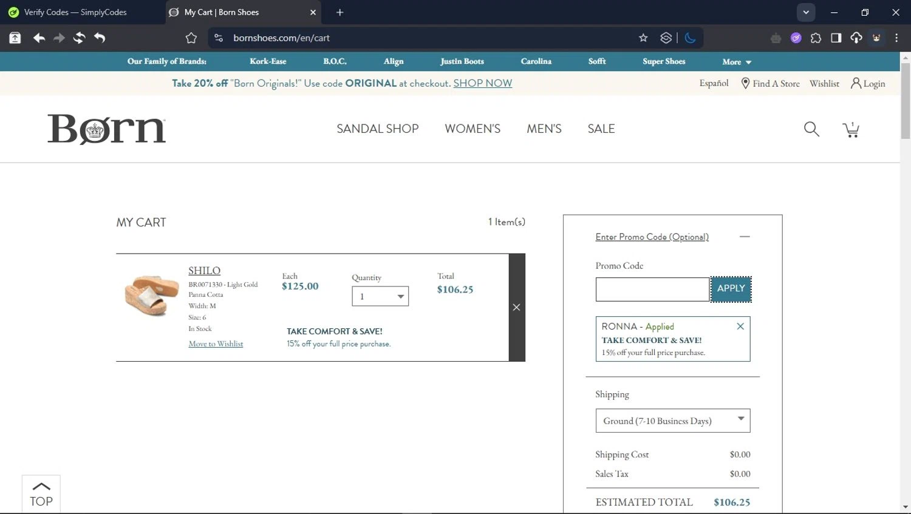Click the Move to Wishlist link

click(x=216, y=344)
